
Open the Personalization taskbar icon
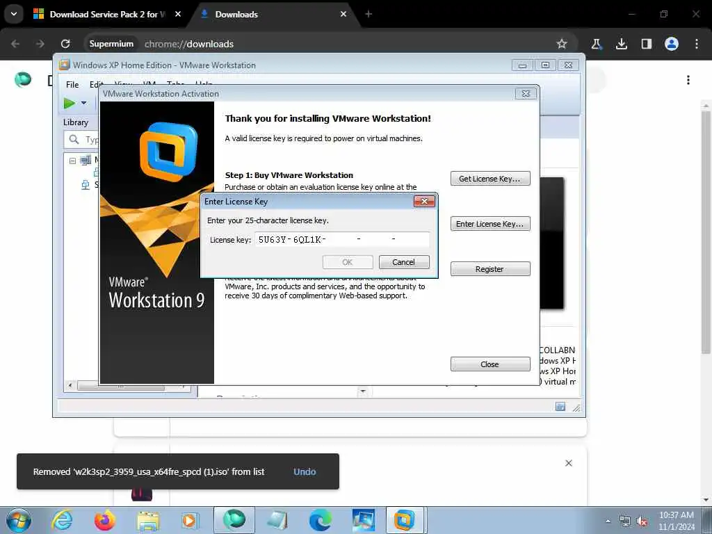[363, 520]
